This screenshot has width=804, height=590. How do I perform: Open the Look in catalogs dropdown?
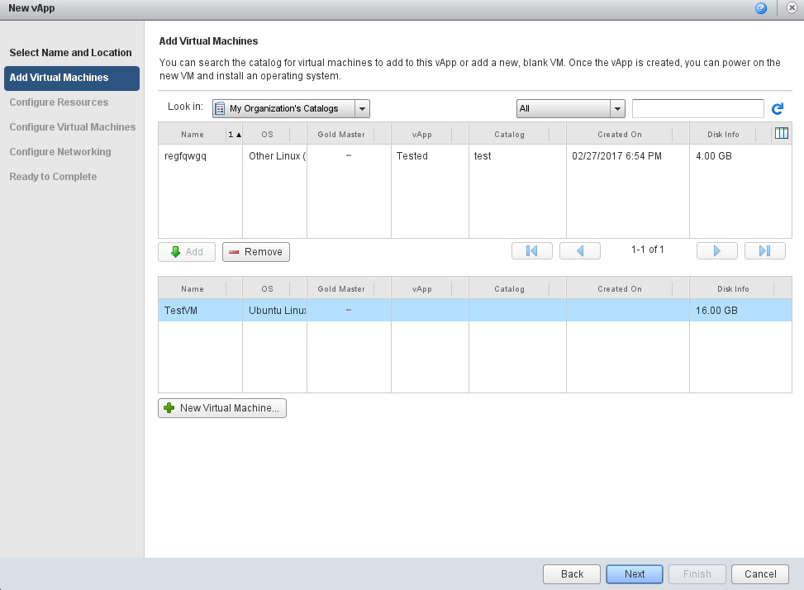pos(362,108)
